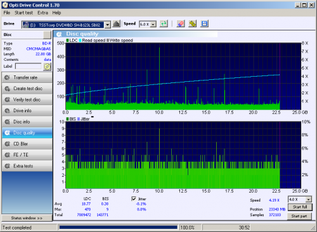This screenshot has height=232, width=317.
Task: Click the yellow disc label icon
Action: pos(48,67)
